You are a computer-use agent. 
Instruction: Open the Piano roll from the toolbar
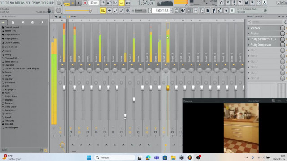pyautogui.click(x=183, y=11)
